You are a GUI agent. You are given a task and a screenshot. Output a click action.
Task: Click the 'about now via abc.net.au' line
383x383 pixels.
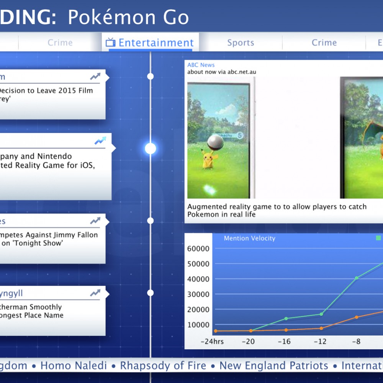click(x=222, y=72)
